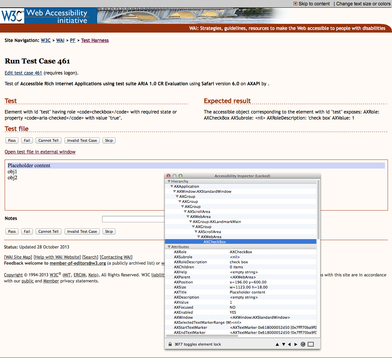Open the Edit test case 461 link

pos(23,73)
